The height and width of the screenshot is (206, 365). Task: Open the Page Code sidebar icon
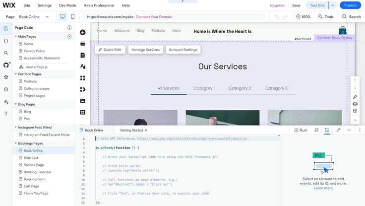click(6, 29)
